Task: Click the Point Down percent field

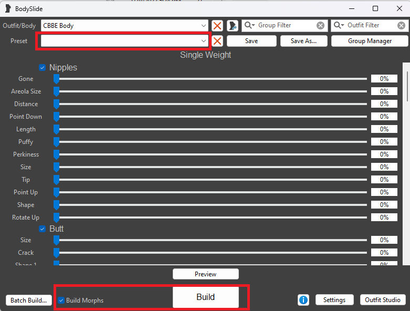Action: pyautogui.click(x=384, y=117)
